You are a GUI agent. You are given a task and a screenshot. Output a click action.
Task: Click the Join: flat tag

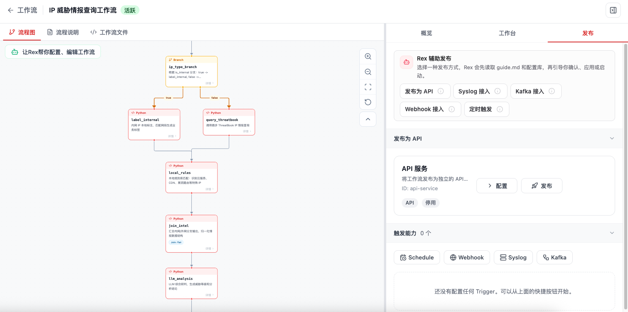click(x=176, y=242)
